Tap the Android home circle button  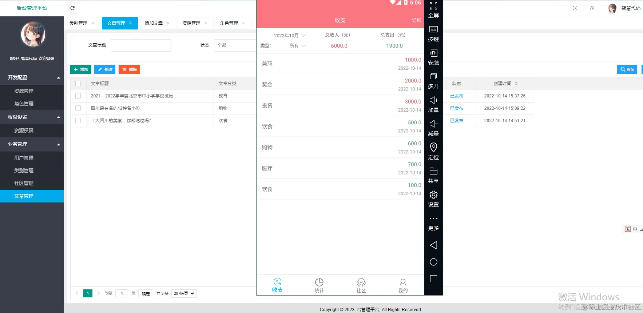[433, 262]
